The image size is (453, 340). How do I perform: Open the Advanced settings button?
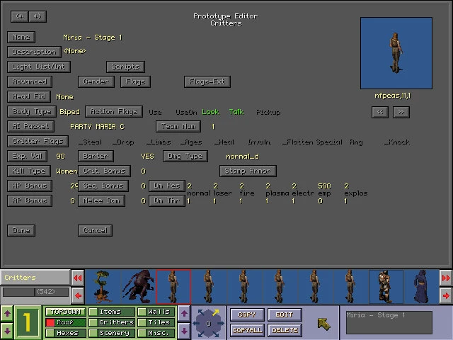point(30,81)
